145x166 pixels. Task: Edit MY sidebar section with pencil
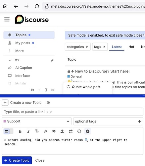pyautogui.click(x=52, y=60)
